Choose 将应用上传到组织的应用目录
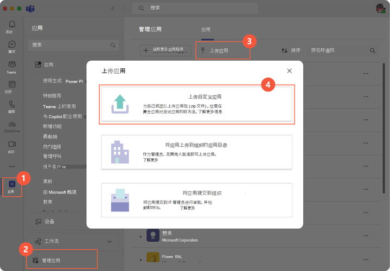Viewport: 390px width, 271px height. [196, 152]
